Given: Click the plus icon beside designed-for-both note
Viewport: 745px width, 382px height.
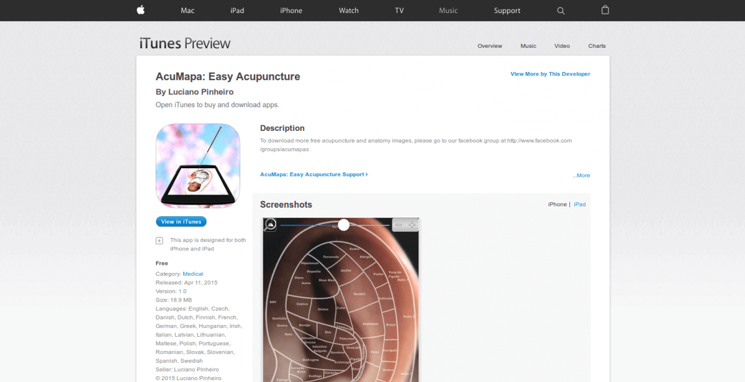Looking at the screenshot, I should (x=160, y=241).
